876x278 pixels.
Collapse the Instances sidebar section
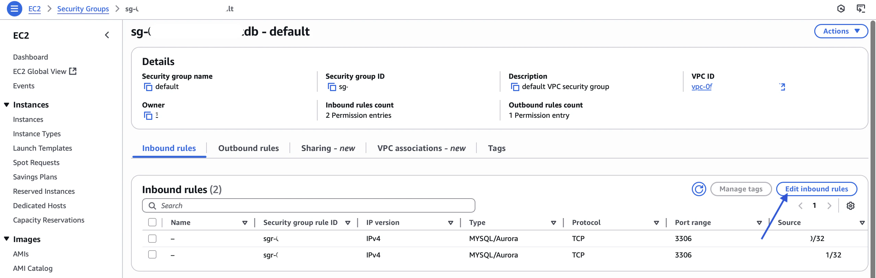click(7, 105)
